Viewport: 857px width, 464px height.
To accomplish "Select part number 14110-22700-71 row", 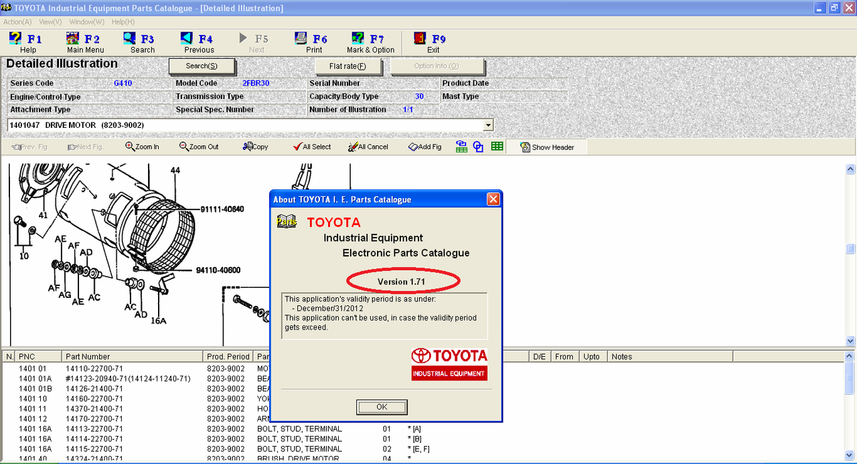I will 94,368.
